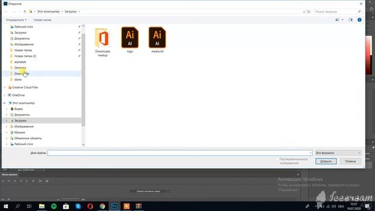The height and width of the screenshot is (211, 375).
Task: Open Microsoft Store from taskbar
Action: point(66,206)
